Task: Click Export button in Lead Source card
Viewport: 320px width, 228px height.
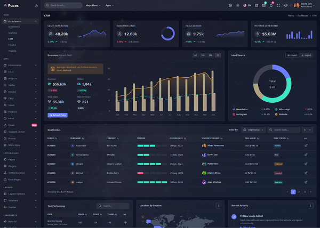Action: pos(292,55)
